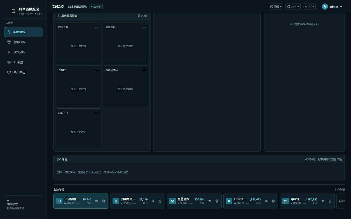The width and height of the screenshot is (351, 219).
Task: Click trash icon on 邓家佳 card
Action: [x=330, y=201]
